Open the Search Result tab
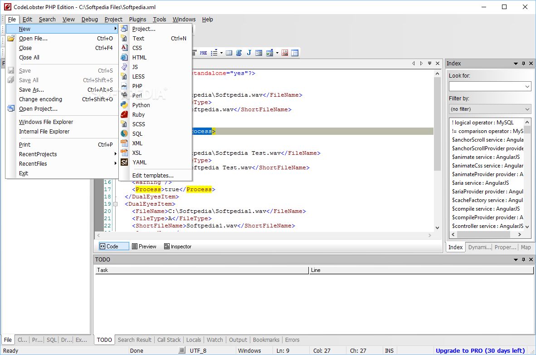This screenshot has width=536, height=355. pos(134,340)
